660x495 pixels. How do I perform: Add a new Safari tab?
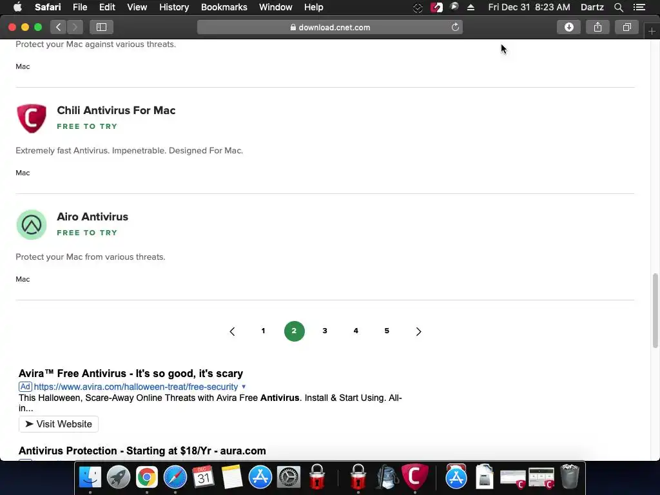pos(652,32)
